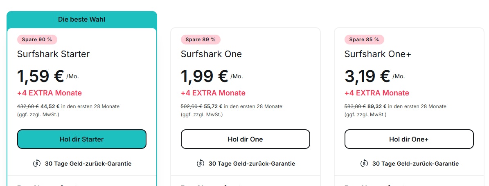Click the Hol dir Starter button
This screenshot has height=186, width=489.
click(x=82, y=139)
